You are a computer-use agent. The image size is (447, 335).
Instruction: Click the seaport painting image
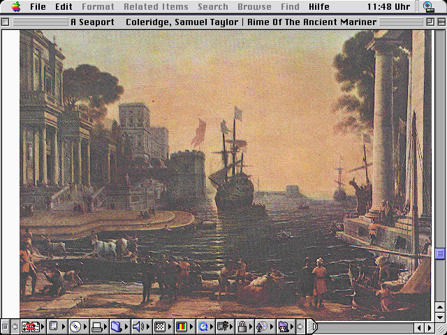(x=225, y=175)
